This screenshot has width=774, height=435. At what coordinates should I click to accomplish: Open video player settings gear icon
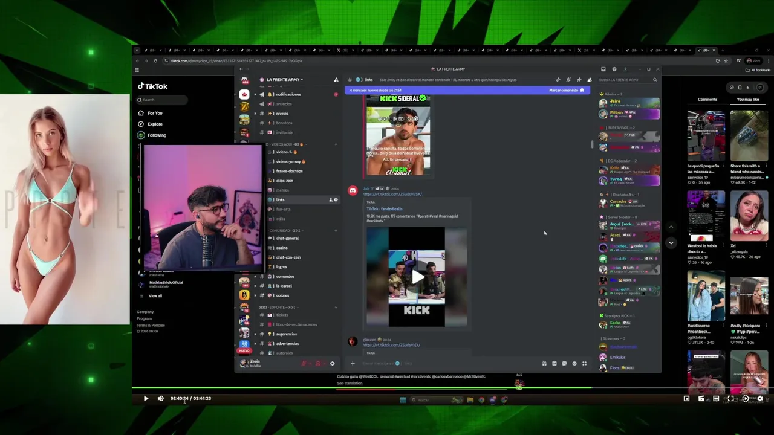[x=760, y=399]
